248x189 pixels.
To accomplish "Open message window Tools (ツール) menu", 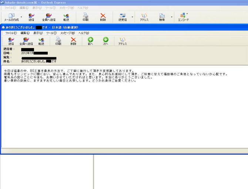I will coord(51,33).
